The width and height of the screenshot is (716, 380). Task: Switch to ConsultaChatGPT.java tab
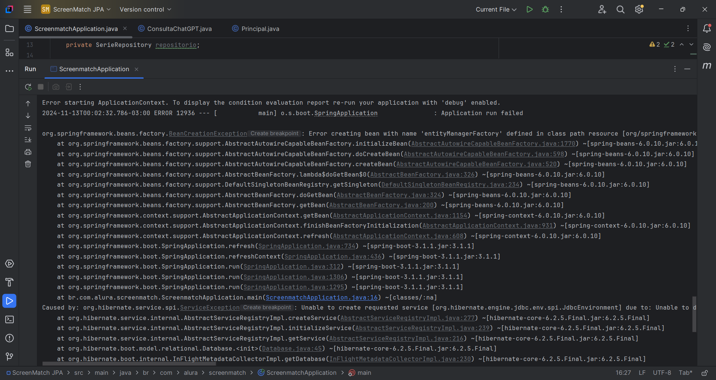pos(175,29)
